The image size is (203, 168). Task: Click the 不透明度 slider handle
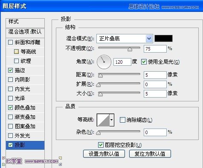pos(130,49)
